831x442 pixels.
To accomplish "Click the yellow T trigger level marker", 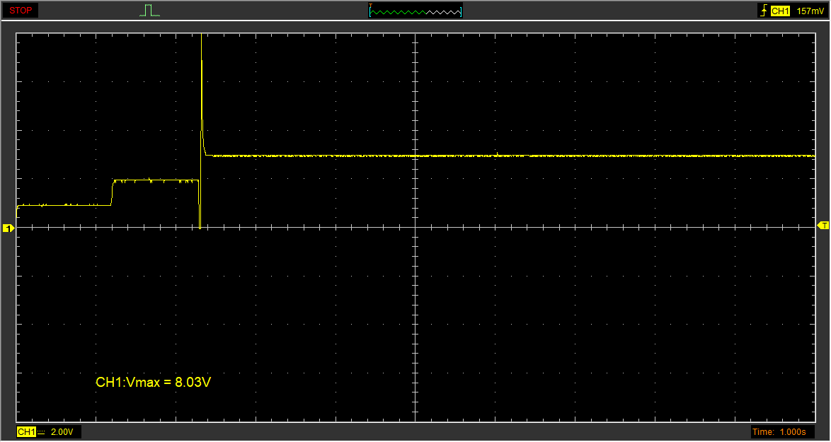I will pos(823,226).
